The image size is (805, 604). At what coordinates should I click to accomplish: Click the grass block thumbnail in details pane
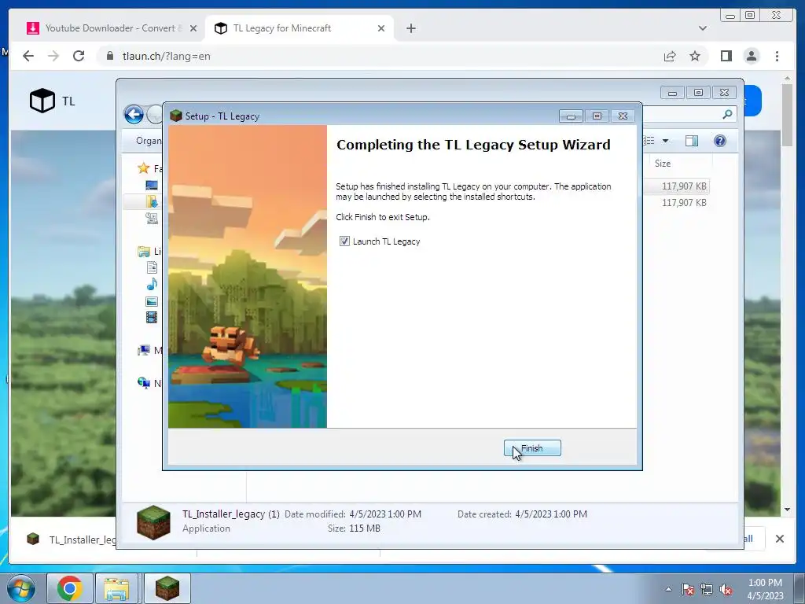coord(153,522)
